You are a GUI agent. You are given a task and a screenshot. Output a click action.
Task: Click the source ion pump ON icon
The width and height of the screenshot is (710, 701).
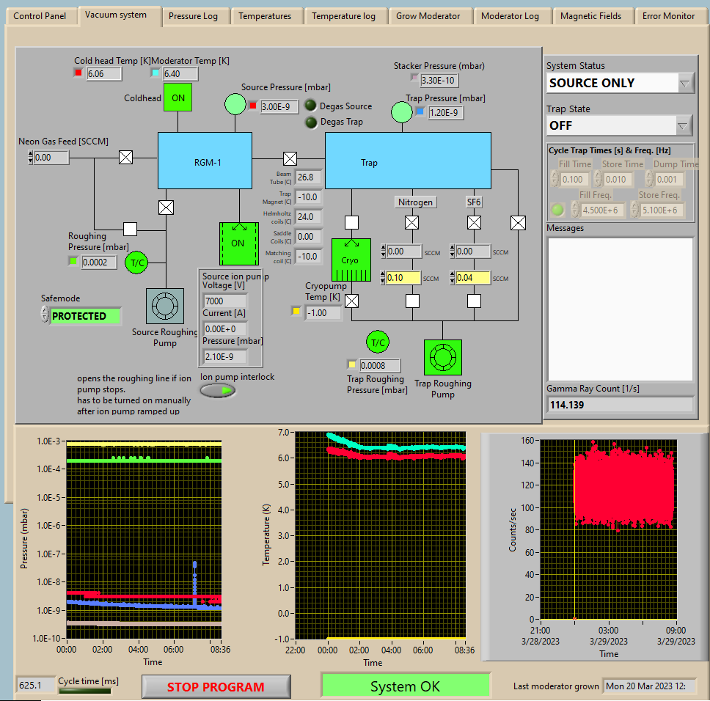(x=238, y=243)
